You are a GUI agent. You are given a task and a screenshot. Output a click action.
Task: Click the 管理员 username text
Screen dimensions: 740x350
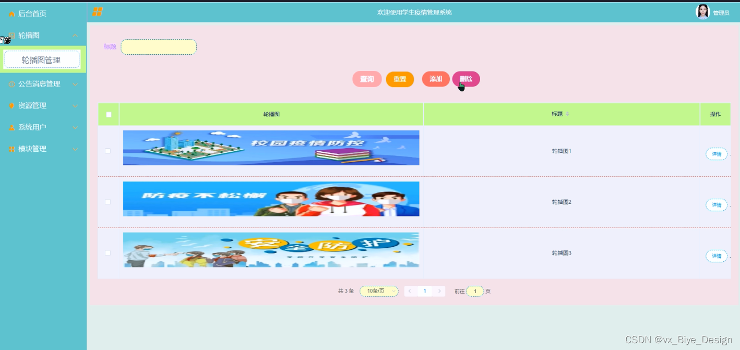721,13
